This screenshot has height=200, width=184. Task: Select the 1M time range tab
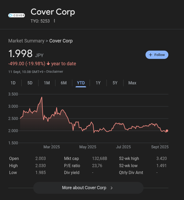[x=47, y=83]
